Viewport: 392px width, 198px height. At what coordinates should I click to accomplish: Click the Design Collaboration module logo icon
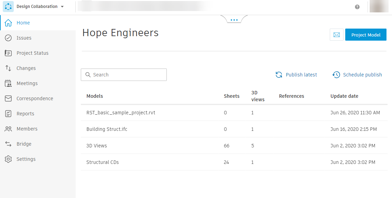pos(8,7)
